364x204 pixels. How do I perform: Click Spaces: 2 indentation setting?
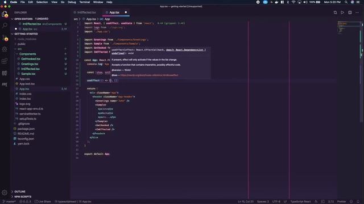click(x=263, y=202)
